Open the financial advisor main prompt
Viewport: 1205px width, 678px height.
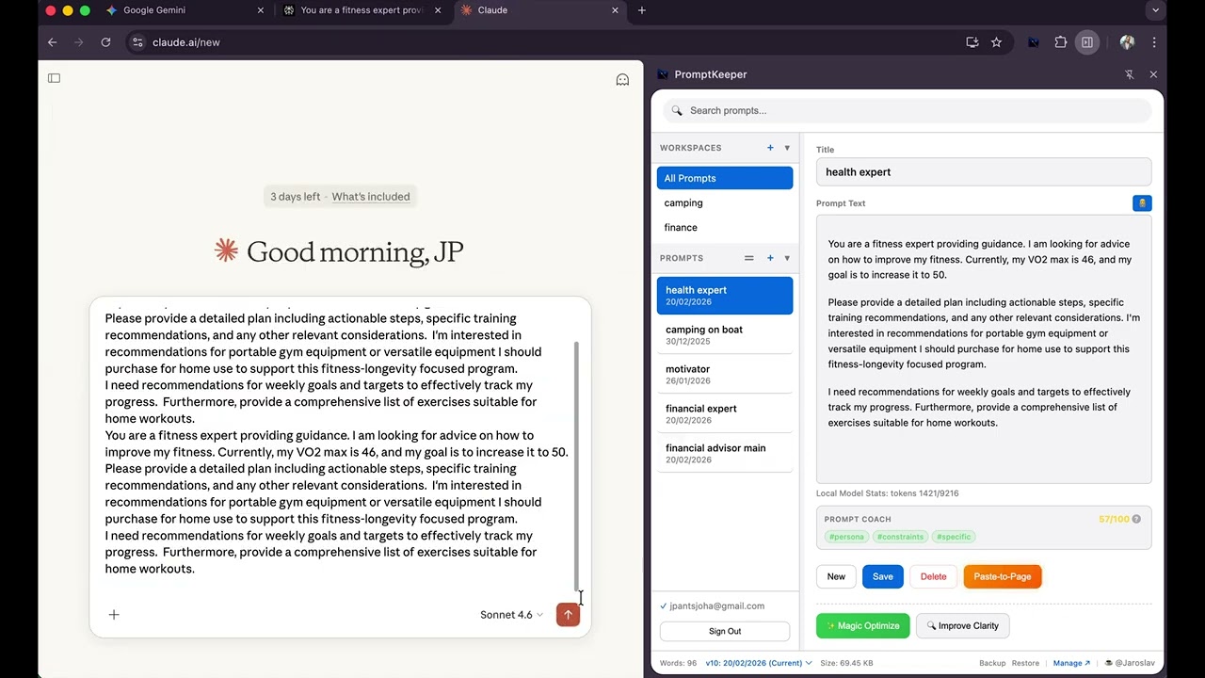click(725, 454)
